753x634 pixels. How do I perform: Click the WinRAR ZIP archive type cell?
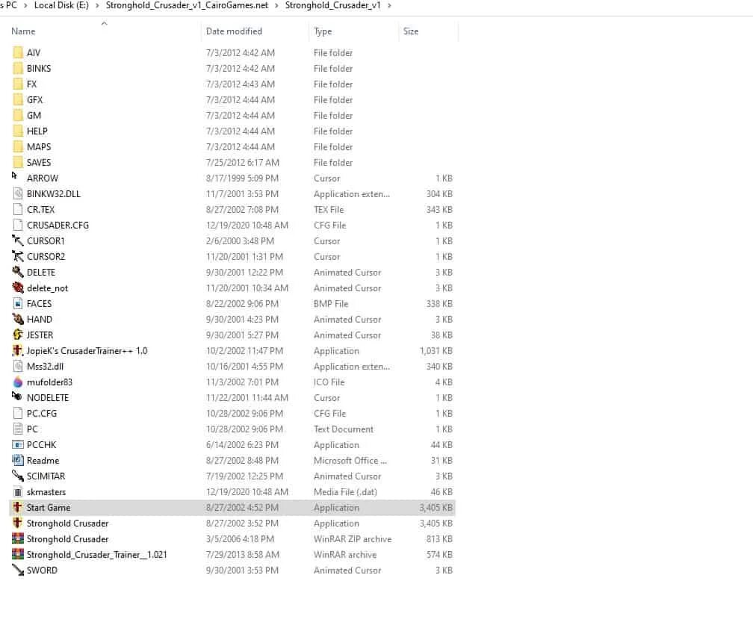[353, 539]
